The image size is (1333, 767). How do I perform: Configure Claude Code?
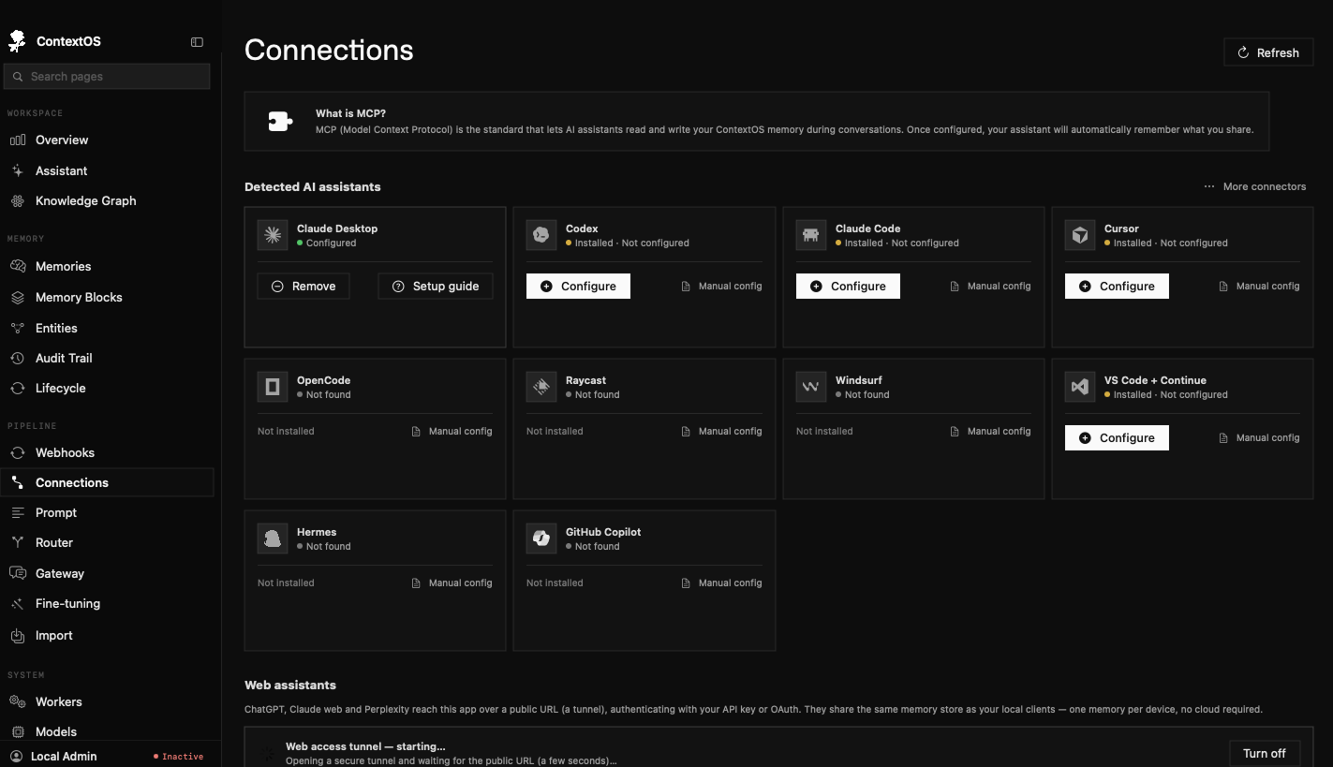click(848, 286)
